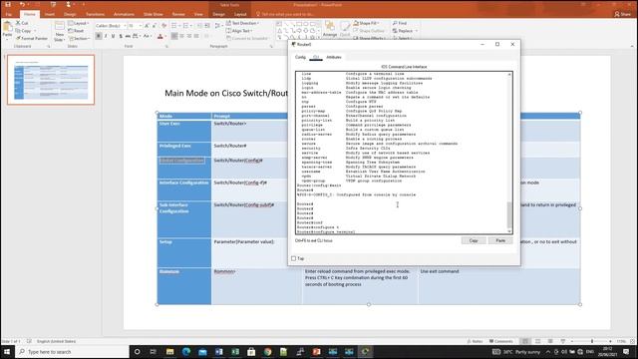This screenshot has width=638, height=359.
Task: Enable the Top checkbox in Router0 window
Action: (x=293, y=258)
